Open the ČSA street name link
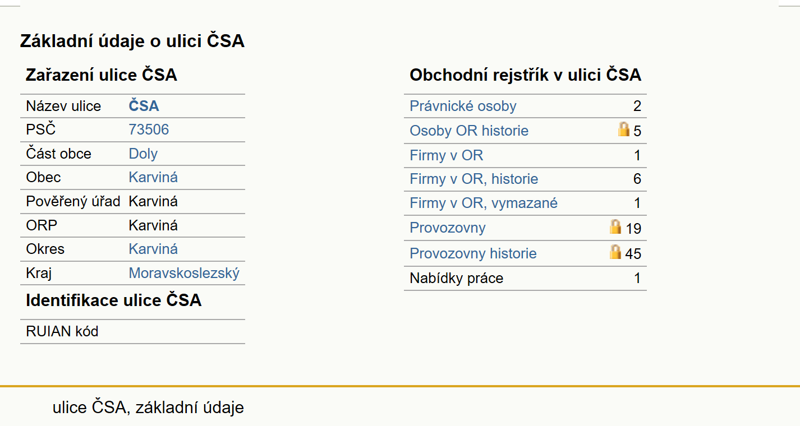This screenshot has width=800, height=426. pos(144,106)
